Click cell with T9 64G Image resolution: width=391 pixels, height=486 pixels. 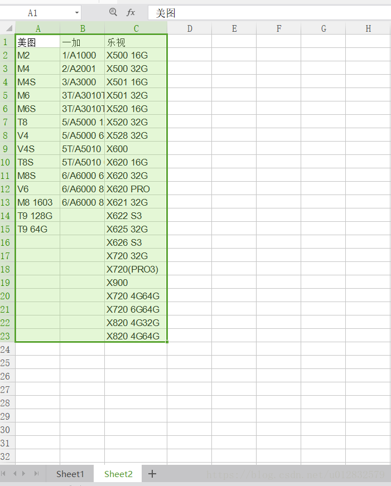38,229
